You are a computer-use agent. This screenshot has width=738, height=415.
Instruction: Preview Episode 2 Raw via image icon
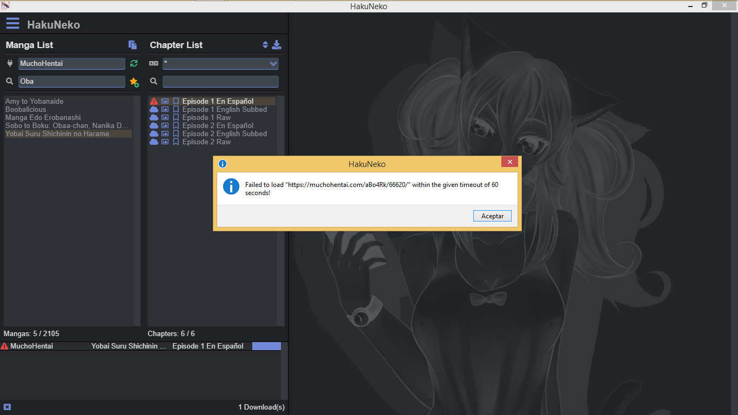click(x=165, y=142)
